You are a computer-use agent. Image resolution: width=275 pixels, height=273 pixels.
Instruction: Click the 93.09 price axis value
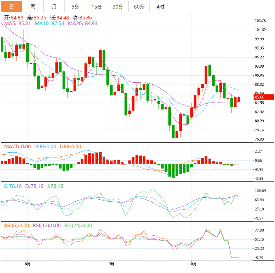click(x=259, y=66)
